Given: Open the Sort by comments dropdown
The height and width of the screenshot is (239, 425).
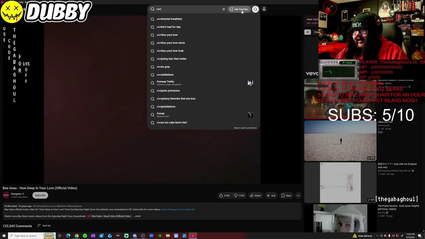Looking at the screenshot, I should click(x=44, y=226).
